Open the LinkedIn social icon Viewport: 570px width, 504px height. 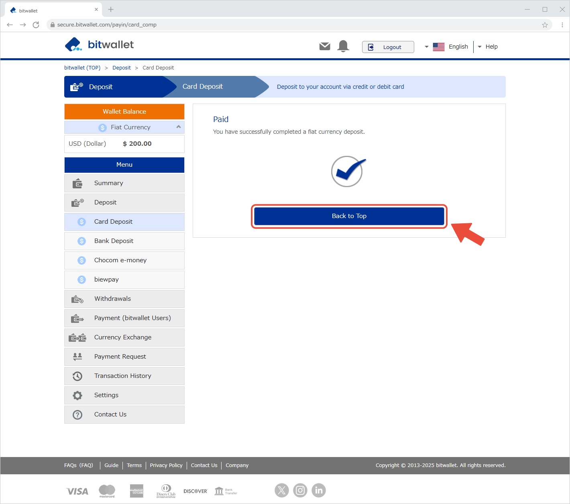pyautogui.click(x=319, y=490)
